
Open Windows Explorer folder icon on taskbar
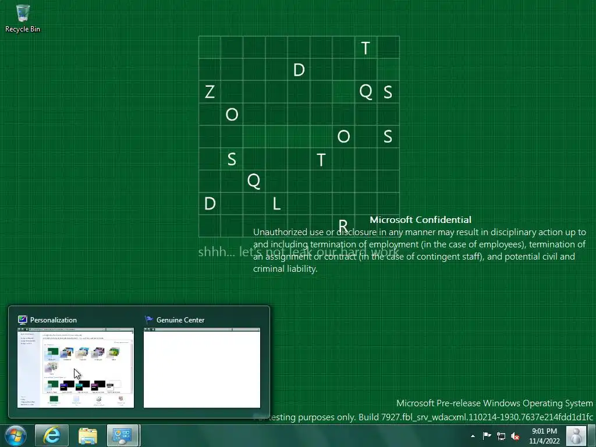coord(88,435)
